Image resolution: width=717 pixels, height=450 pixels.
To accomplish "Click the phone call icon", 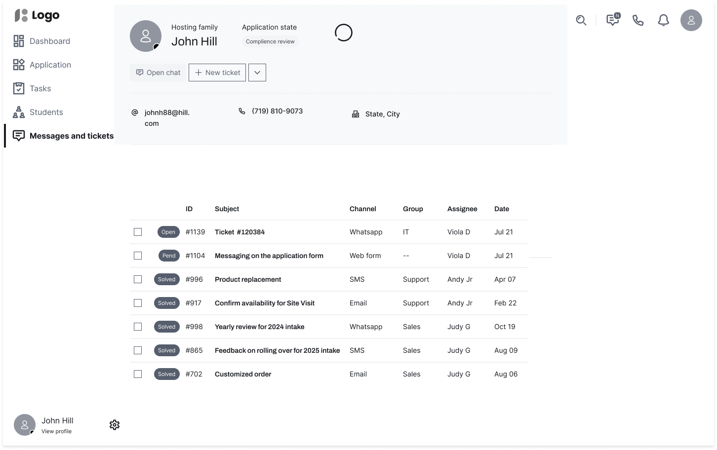I will click(x=638, y=21).
